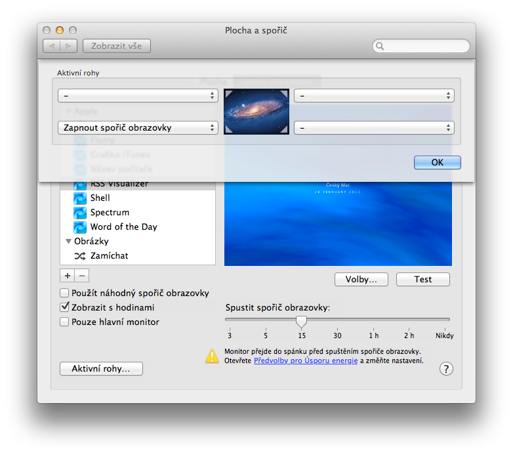Click Zobrazit vše in the toolbar

[x=117, y=46]
